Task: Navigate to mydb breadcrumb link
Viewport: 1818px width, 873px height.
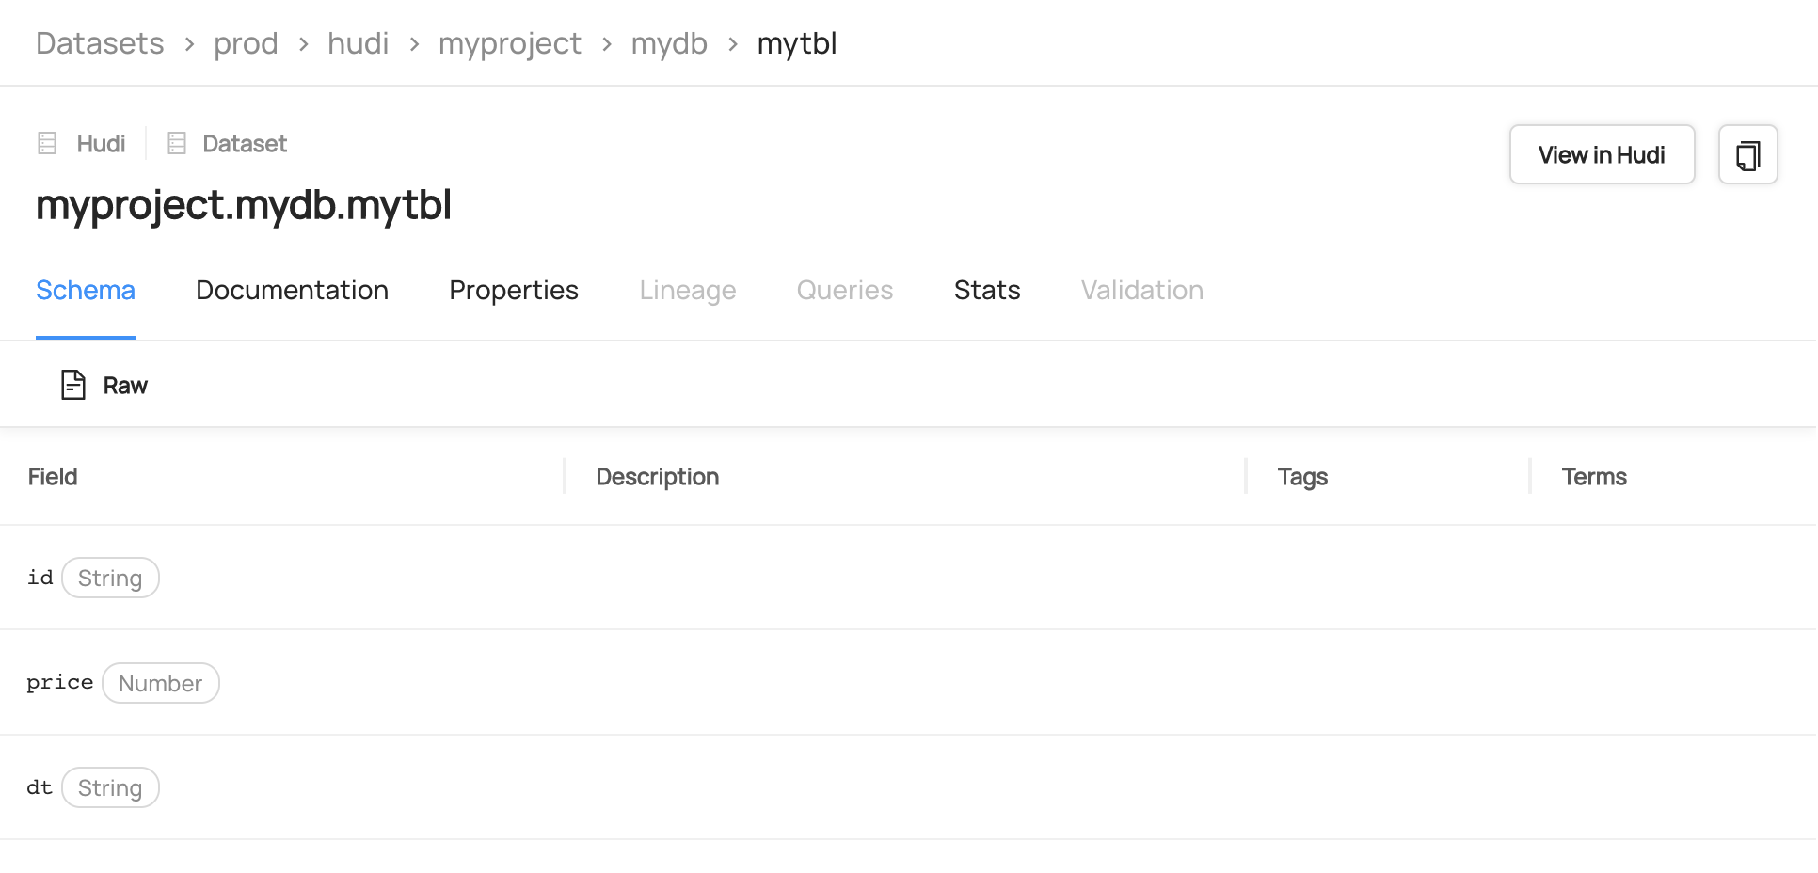Action: coord(668,43)
